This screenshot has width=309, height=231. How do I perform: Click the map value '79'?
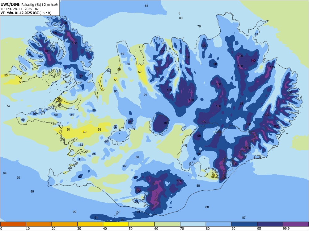tap(199, 26)
